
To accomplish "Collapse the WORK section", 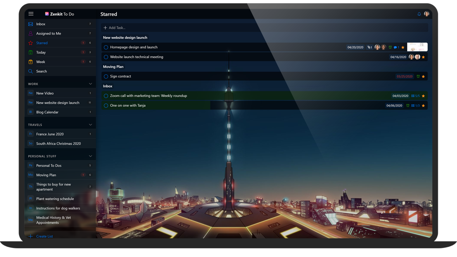I will (90, 83).
